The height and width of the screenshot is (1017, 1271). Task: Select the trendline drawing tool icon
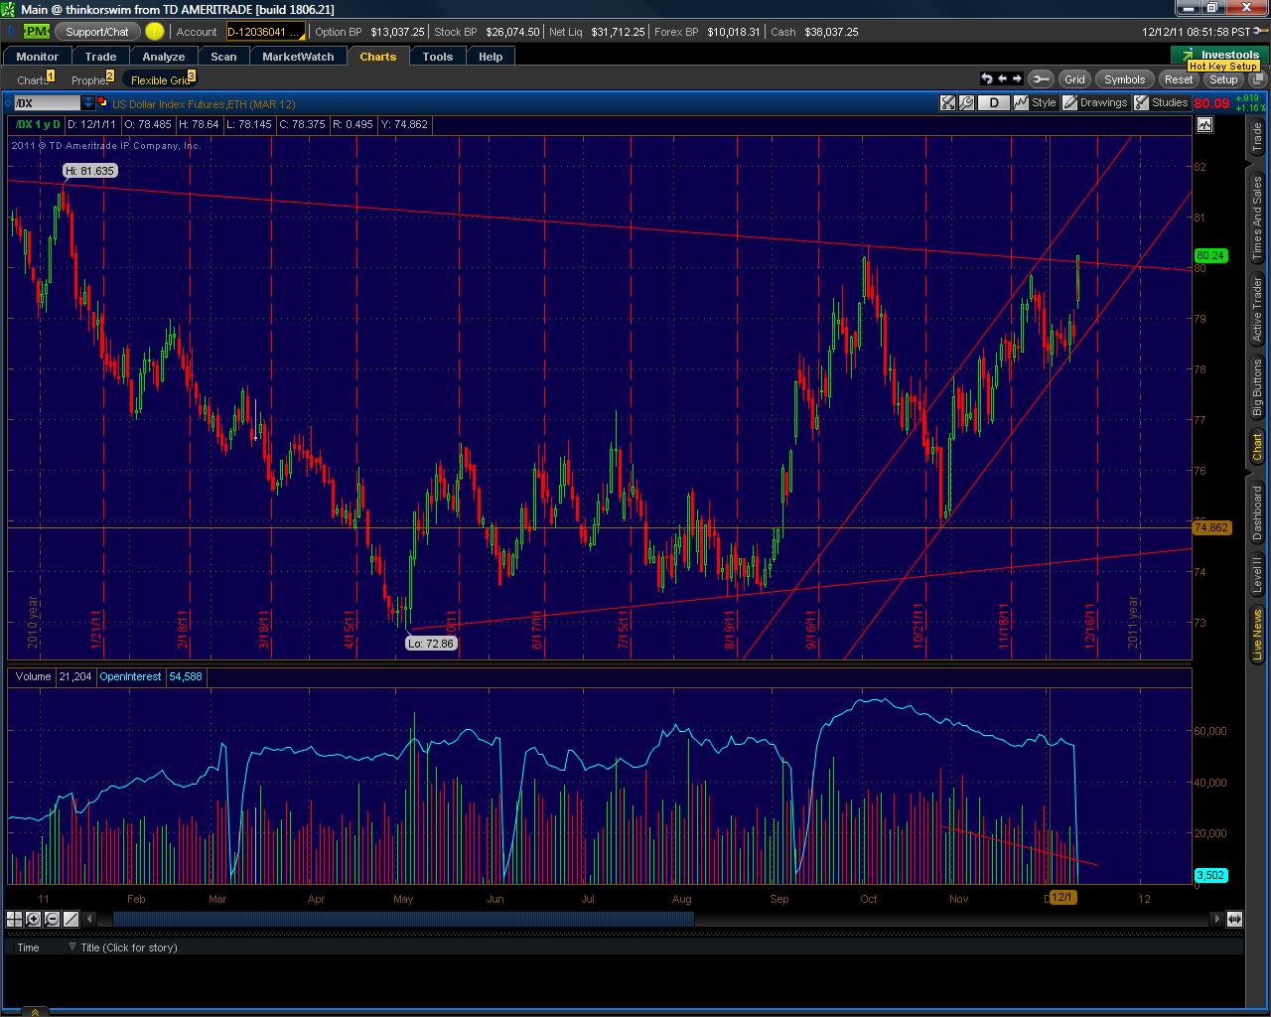pyautogui.click(x=71, y=919)
